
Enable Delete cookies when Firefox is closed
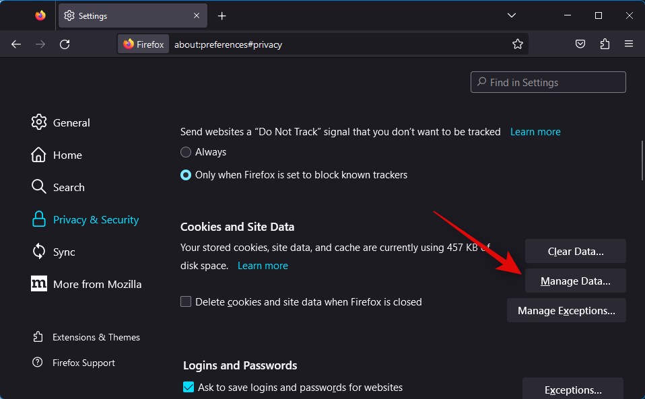coord(186,302)
